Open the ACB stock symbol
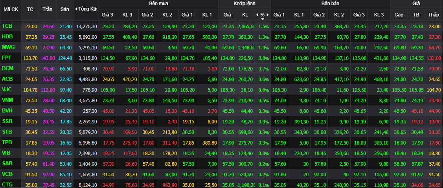Viewport: 443px width, 188px height. coord(7,79)
